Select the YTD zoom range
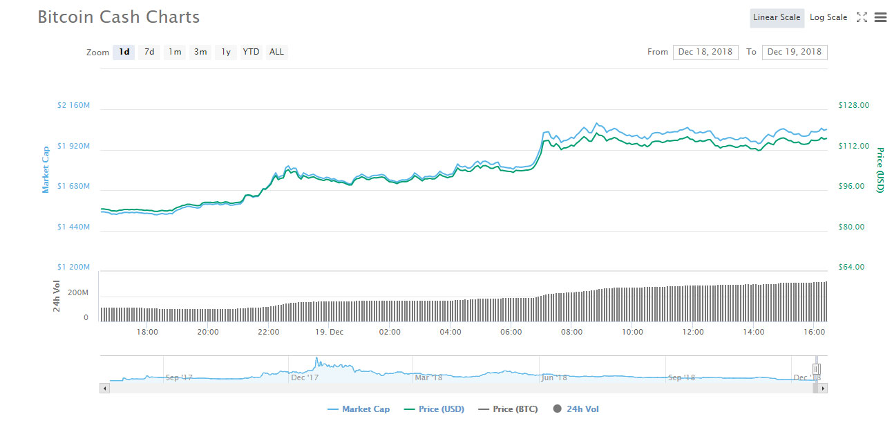892x421 pixels. coord(252,52)
